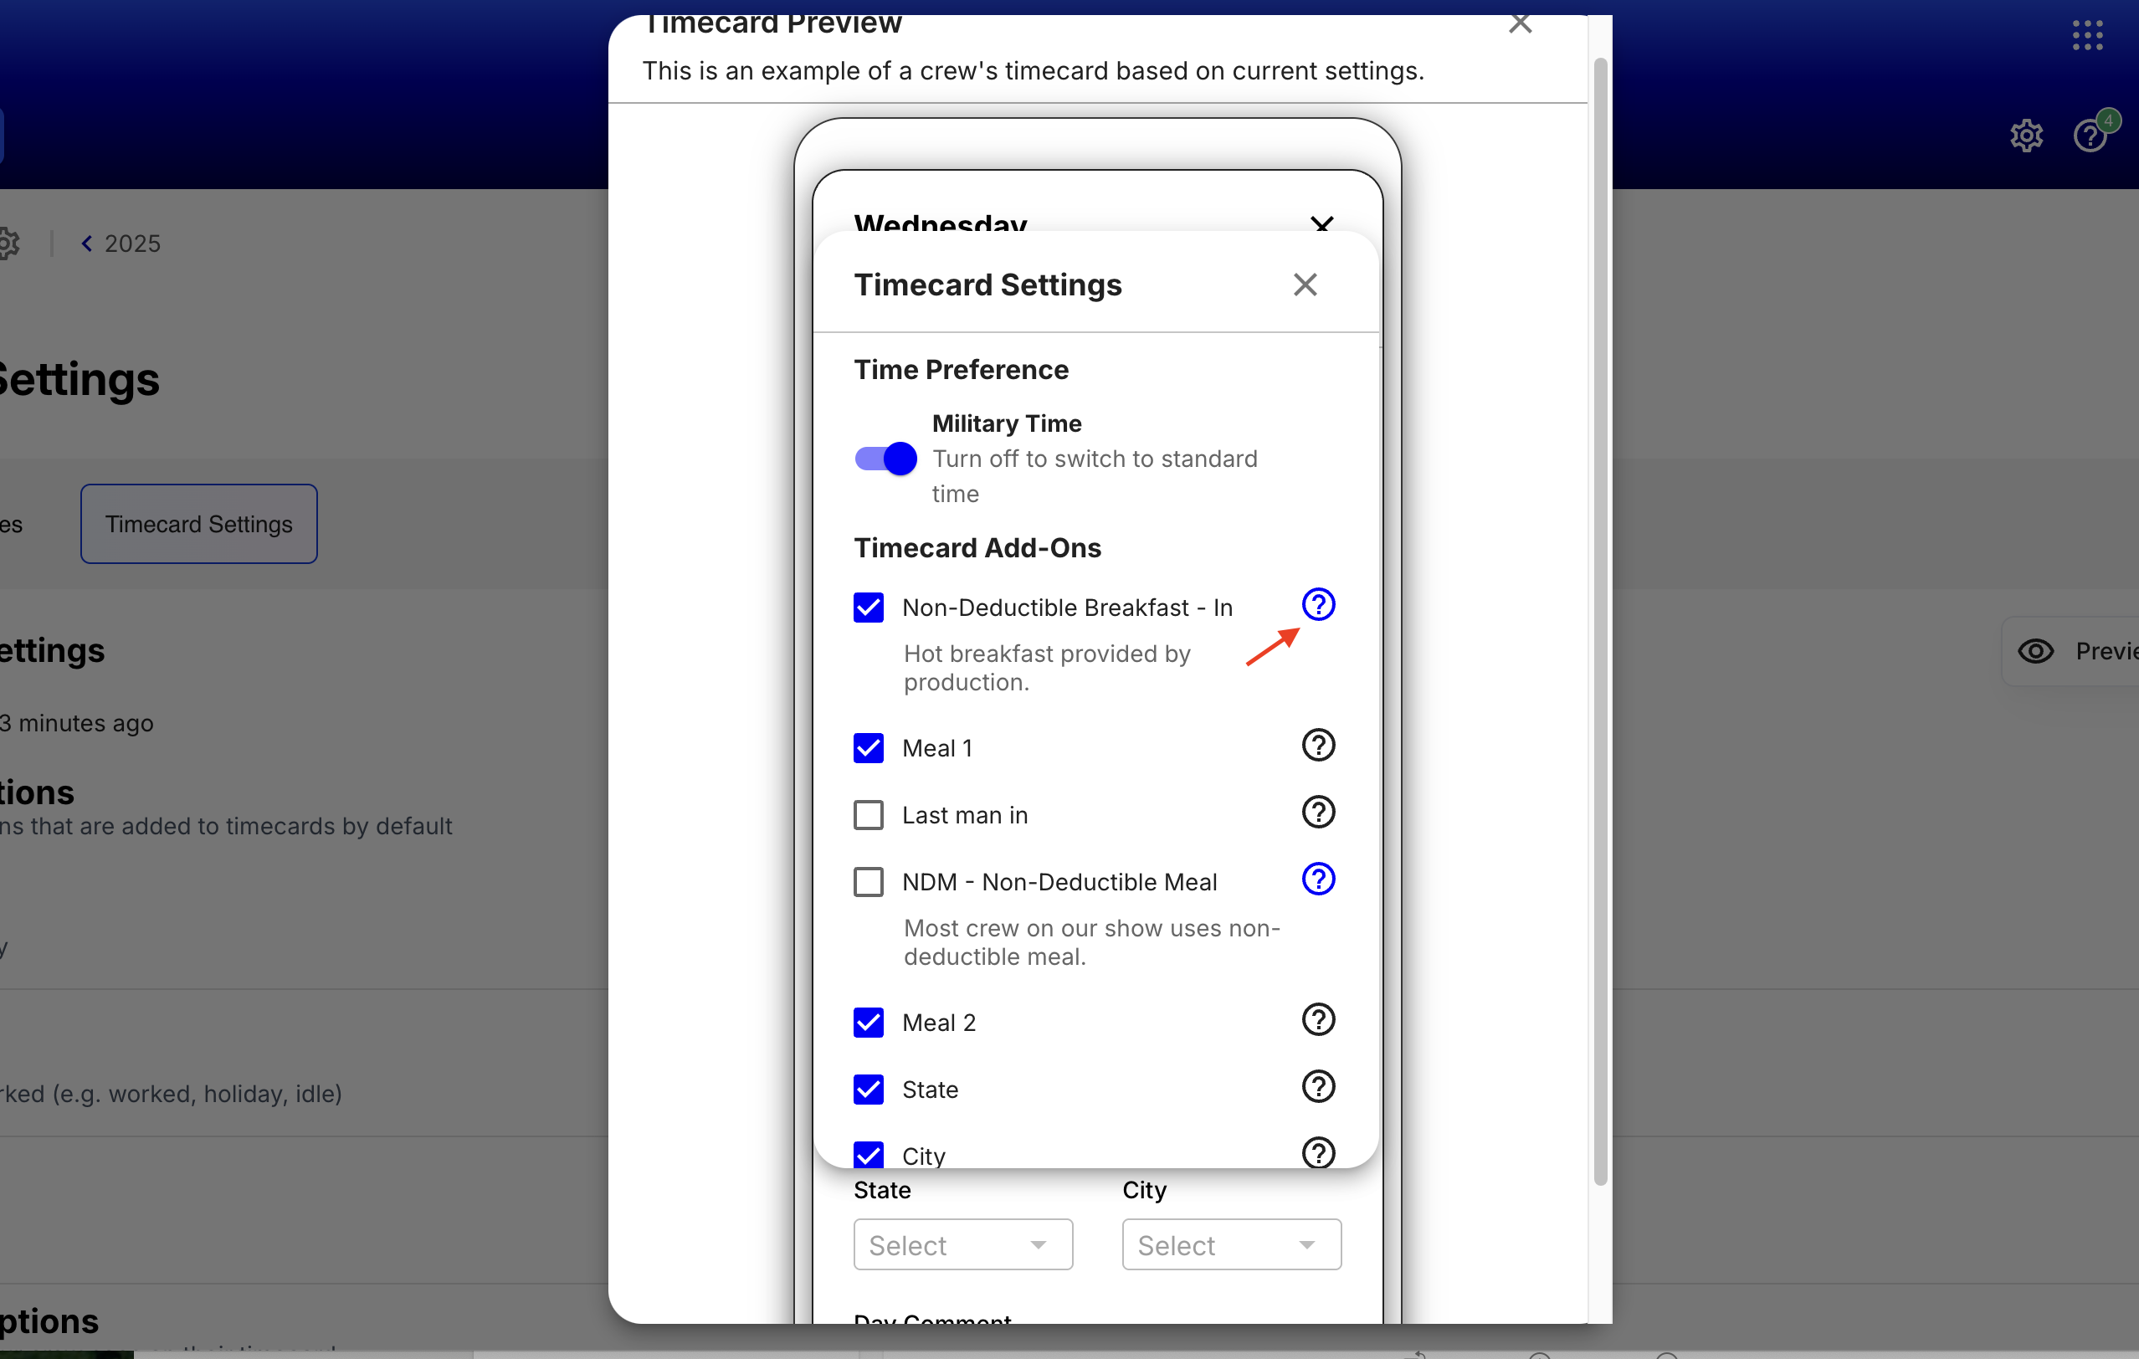
Task: Click the preview dialog scrollbar
Action: pyautogui.click(x=1600, y=622)
